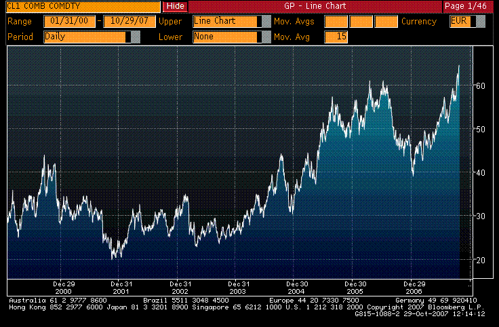This screenshot has width=499, height=327.
Task: Click the Dec 29 2000 x-axis label
Action: (64, 288)
